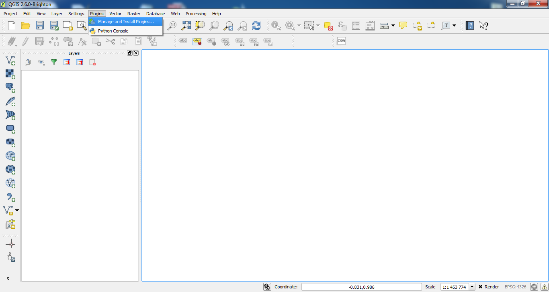Click Manage and Install Plugins menu entry
549x292 pixels.
125,22
